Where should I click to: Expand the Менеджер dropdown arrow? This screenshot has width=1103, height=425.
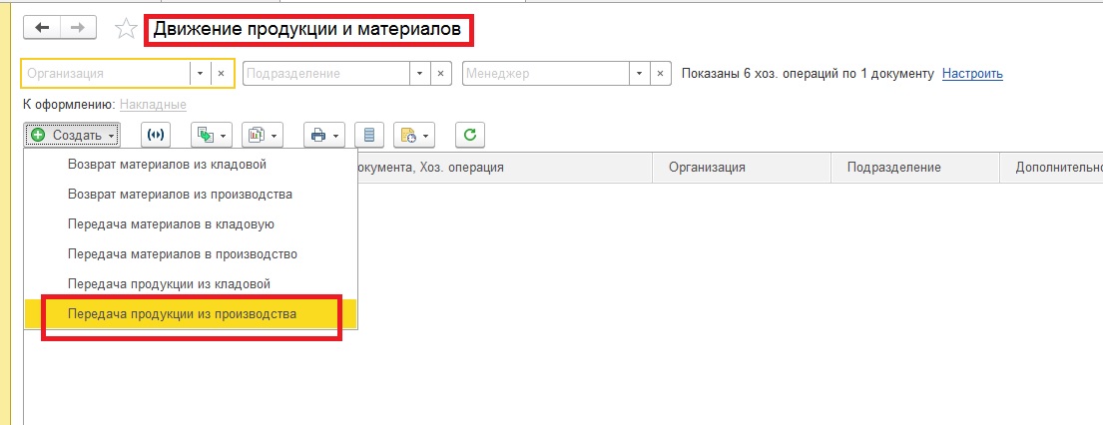tap(639, 74)
